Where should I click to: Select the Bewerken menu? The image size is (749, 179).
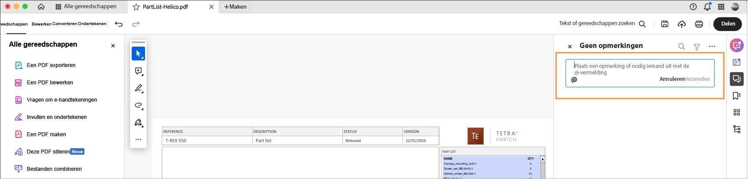click(41, 24)
